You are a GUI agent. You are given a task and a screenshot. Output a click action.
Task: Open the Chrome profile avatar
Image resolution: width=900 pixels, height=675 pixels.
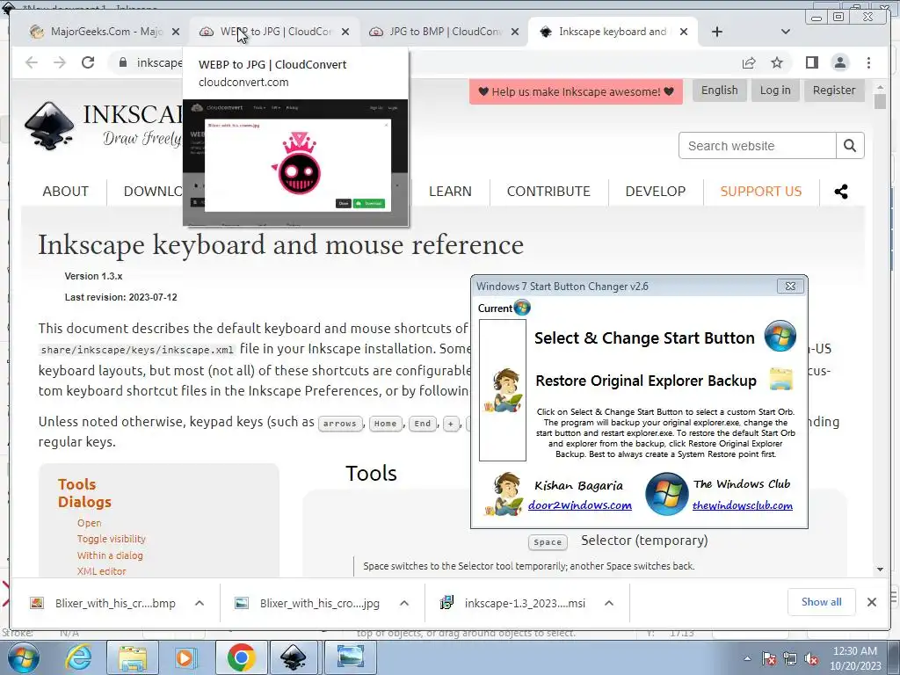[x=839, y=62]
